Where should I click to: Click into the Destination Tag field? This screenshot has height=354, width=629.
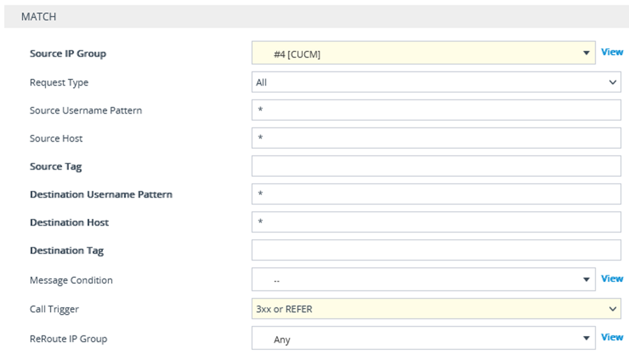(x=436, y=250)
